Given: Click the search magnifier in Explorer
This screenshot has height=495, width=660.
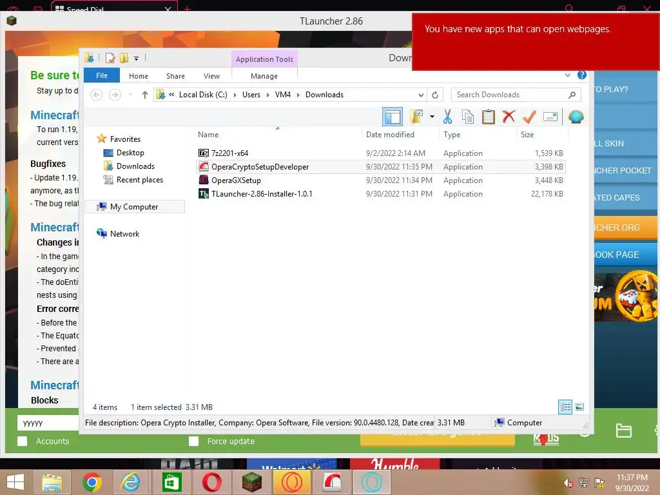Looking at the screenshot, I should click(572, 95).
